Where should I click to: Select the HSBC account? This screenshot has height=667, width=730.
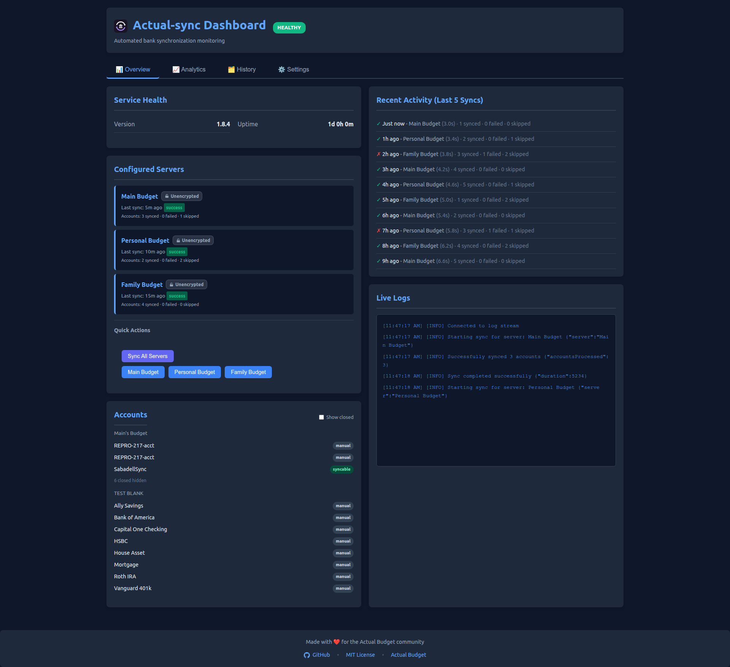click(x=233, y=541)
